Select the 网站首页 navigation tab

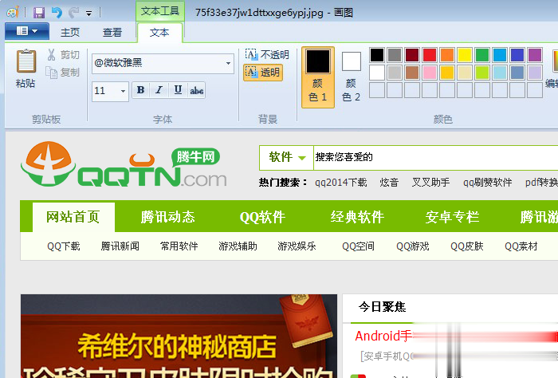[73, 217]
